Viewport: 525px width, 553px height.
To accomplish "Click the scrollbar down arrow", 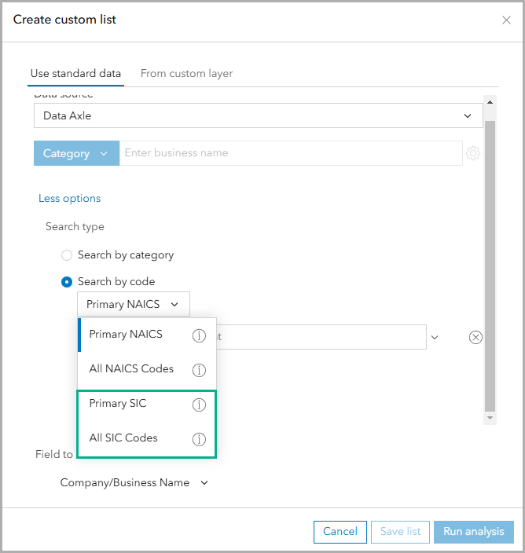I will point(490,418).
